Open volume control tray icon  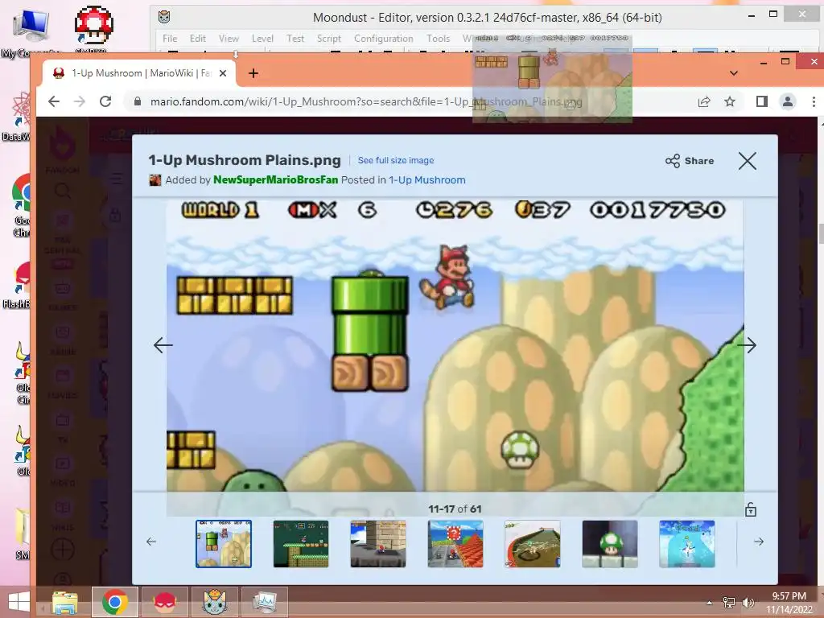pos(748,603)
